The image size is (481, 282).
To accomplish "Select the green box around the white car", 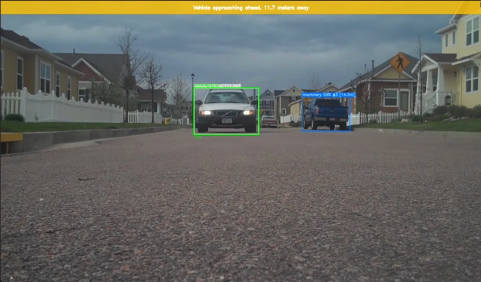I will tap(226, 111).
